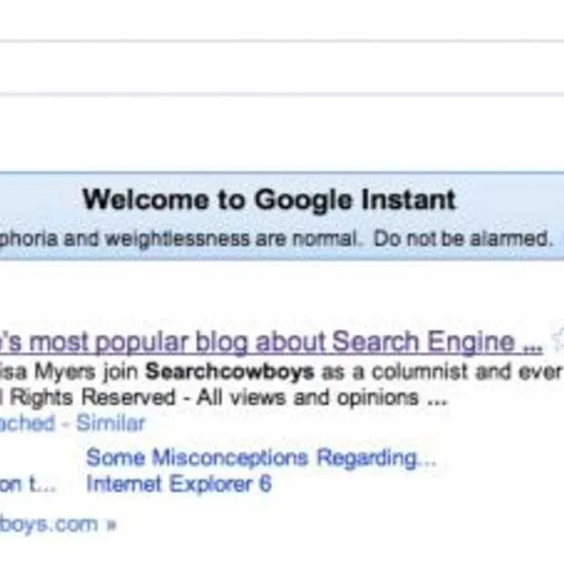Open the 'Internet Explorer 6' sitelink

178,484
